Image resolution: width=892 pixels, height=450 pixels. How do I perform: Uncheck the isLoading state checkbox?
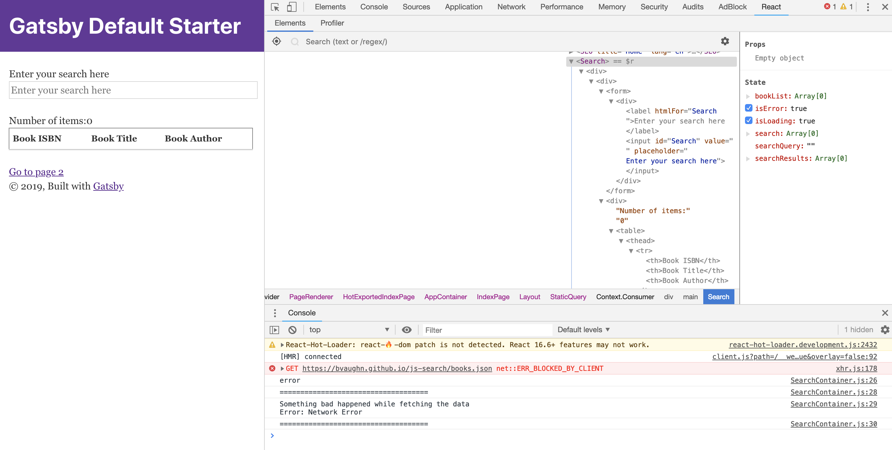[x=749, y=121]
